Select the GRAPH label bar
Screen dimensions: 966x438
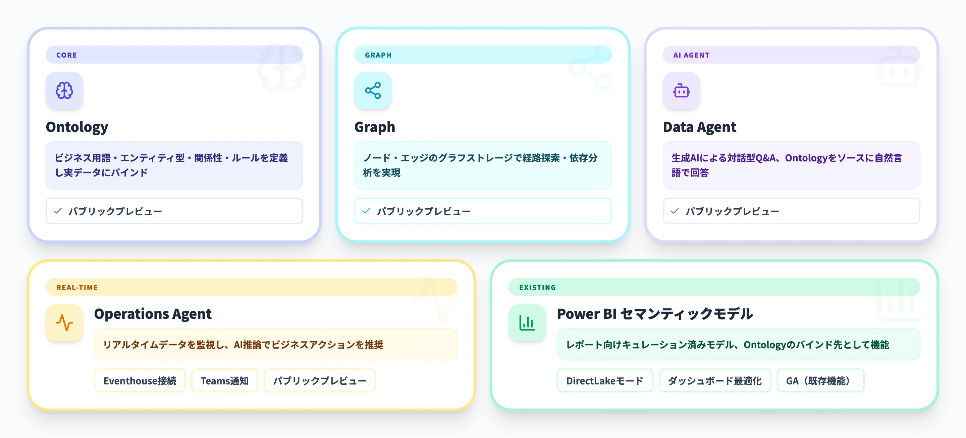pos(483,55)
